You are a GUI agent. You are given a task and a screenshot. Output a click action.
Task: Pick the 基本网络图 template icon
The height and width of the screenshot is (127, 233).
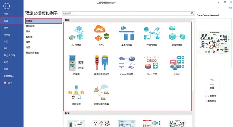click(x=127, y=33)
